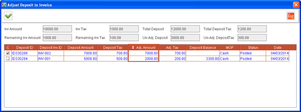This screenshot has height=112, width=301.
Task: Click the Total Deposit field showing 12000.00
Action: pyautogui.click(x=185, y=29)
